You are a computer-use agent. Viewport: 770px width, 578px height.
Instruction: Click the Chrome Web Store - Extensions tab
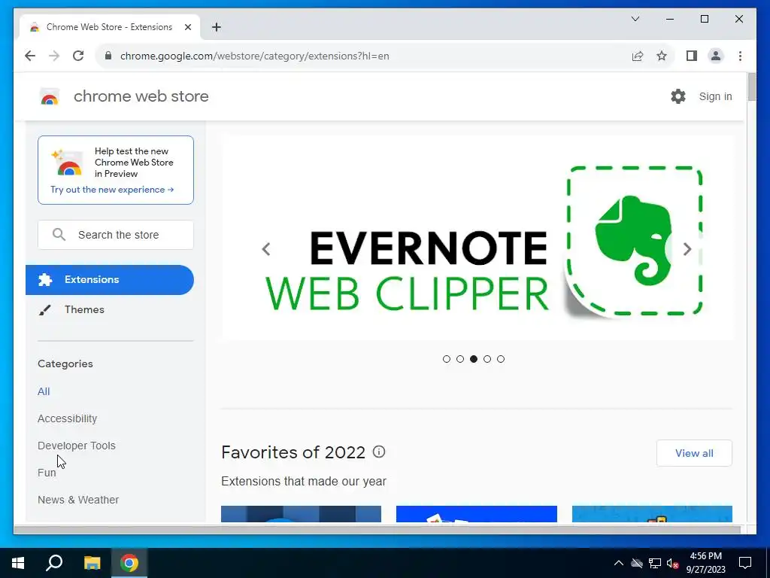click(109, 27)
